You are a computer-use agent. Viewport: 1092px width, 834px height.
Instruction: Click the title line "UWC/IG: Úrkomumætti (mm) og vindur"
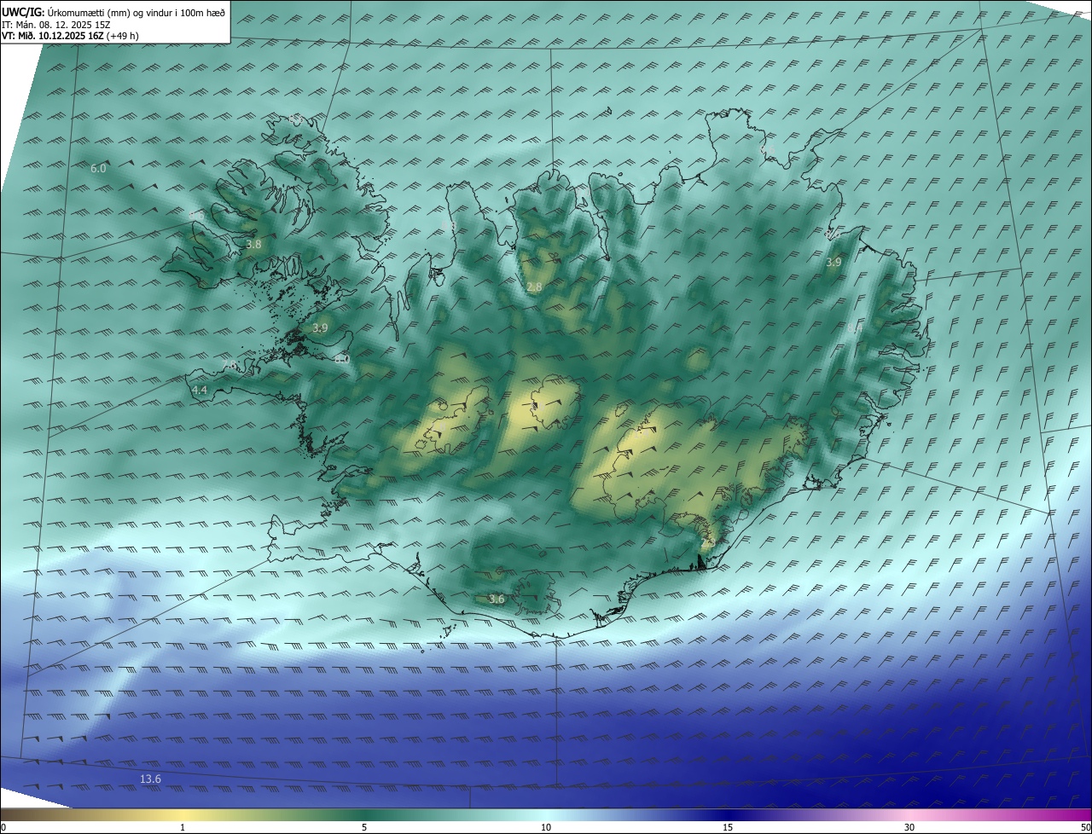point(113,13)
